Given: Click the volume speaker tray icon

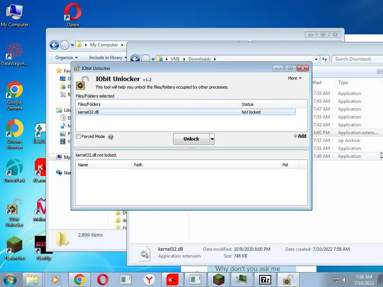Looking at the screenshot, I should 345,280.
